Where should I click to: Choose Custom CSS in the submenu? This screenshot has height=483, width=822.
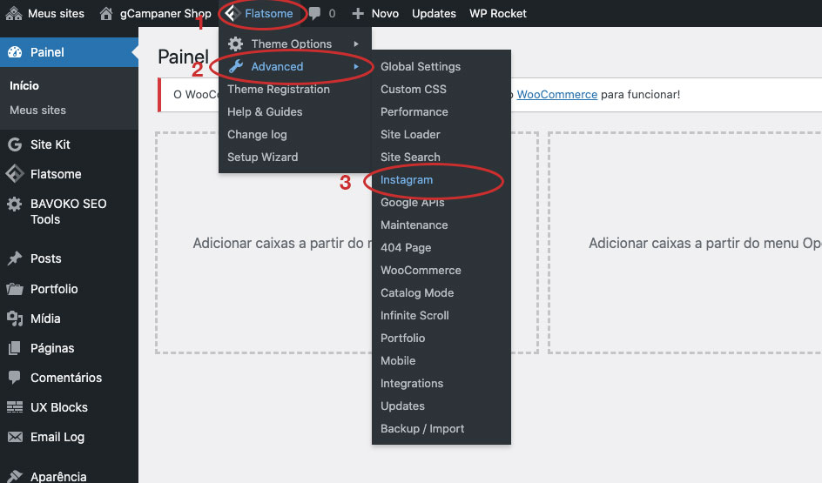click(413, 89)
